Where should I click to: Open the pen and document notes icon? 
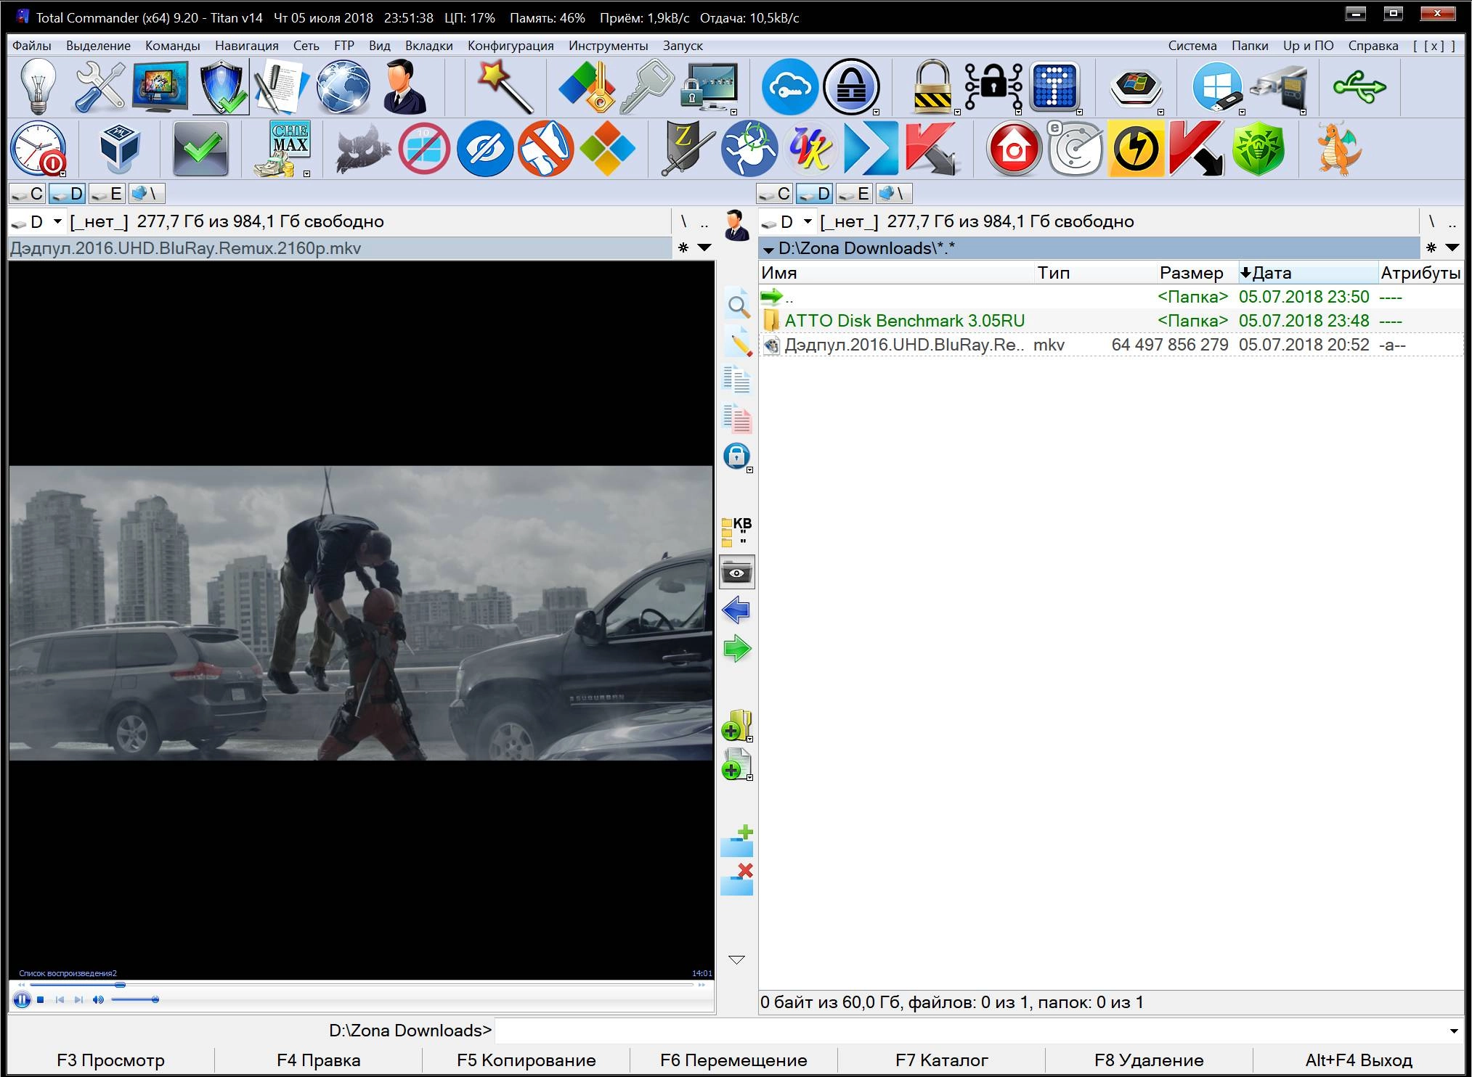tap(280, 86)
